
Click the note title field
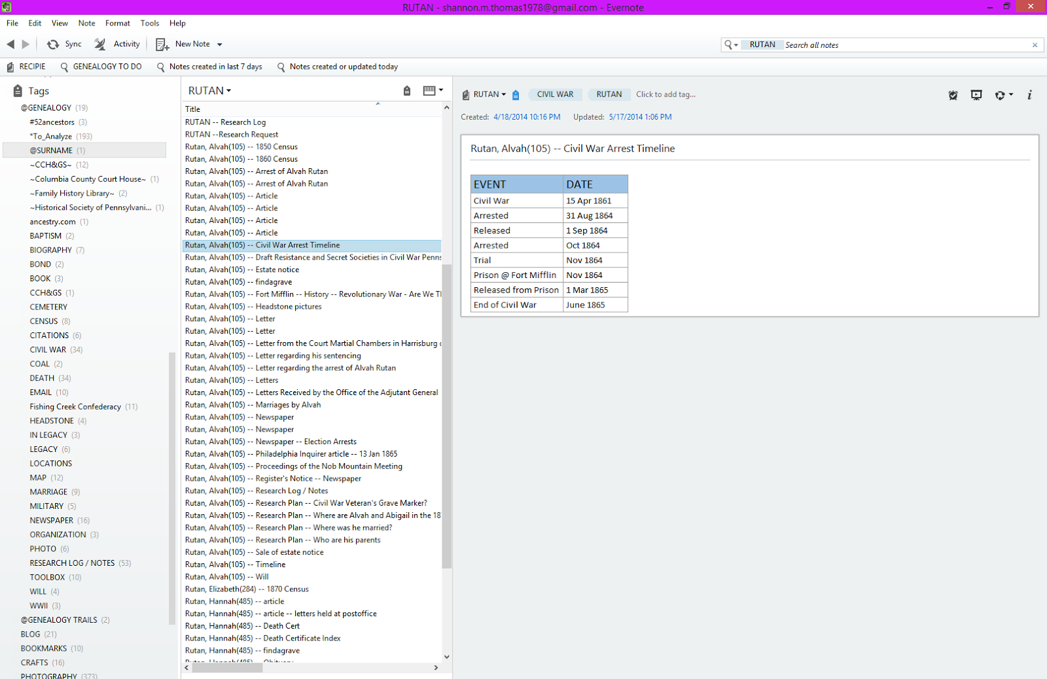[749, 148]
